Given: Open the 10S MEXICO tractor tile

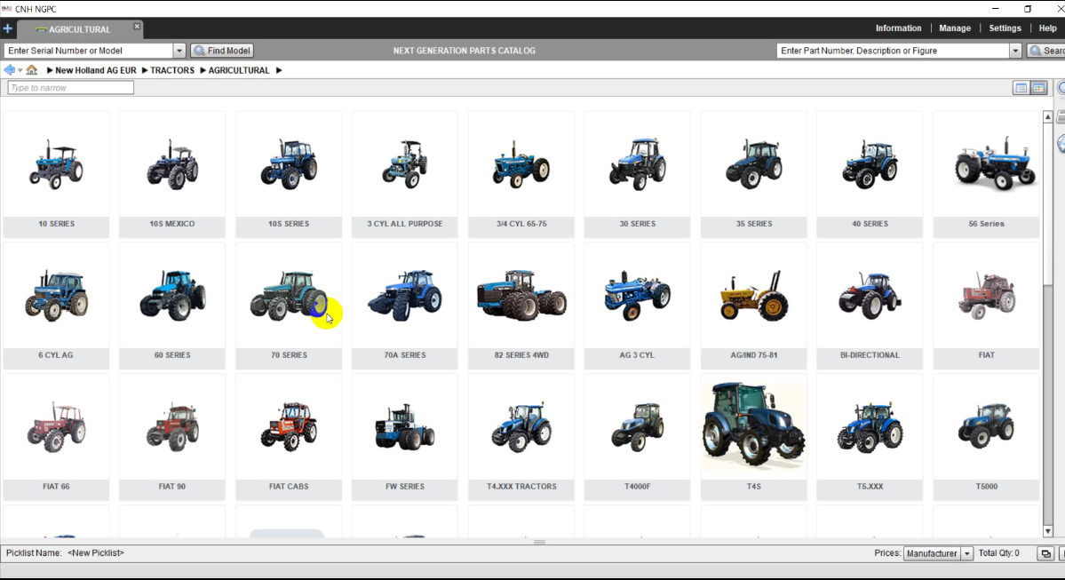Looking at the screenshot, I should pos(171,175).
